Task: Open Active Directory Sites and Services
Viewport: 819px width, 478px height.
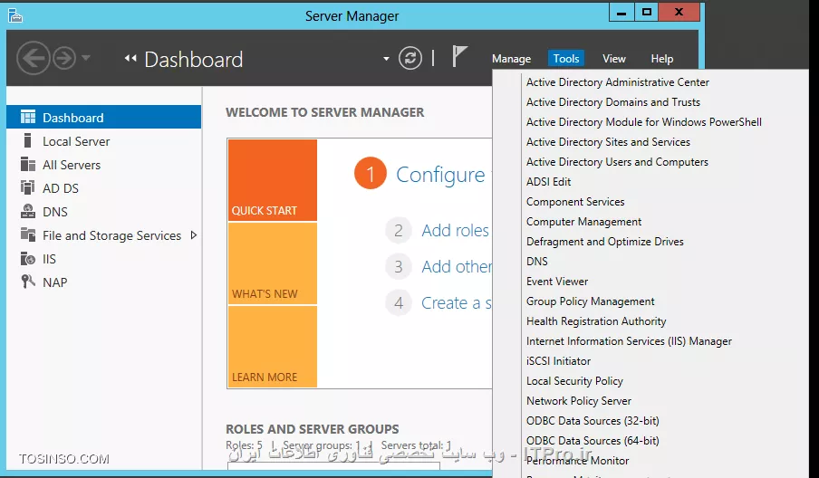Action: [608, 142]
